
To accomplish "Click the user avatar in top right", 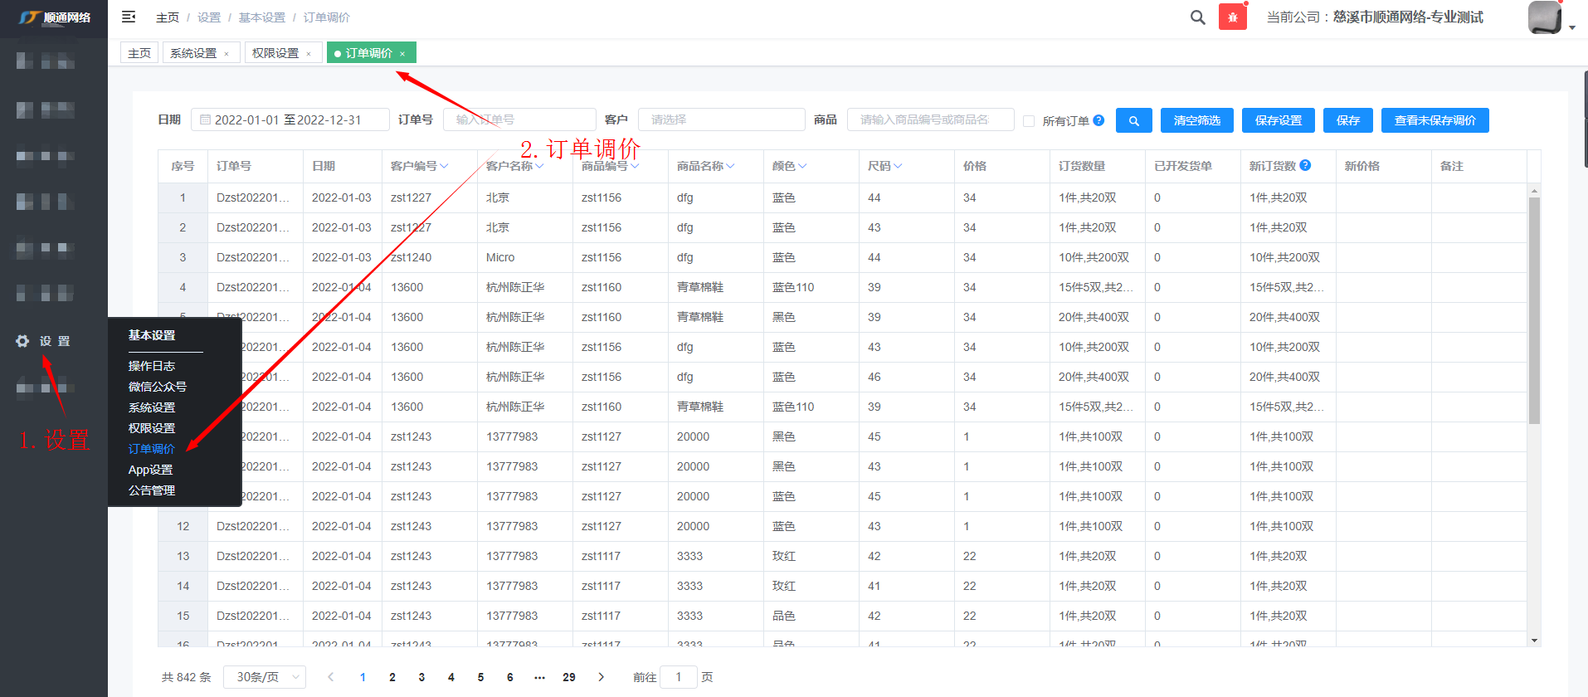I will click(x=1544, y=17).
